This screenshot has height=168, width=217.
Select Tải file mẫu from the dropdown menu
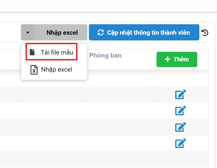tap(57, 52)
